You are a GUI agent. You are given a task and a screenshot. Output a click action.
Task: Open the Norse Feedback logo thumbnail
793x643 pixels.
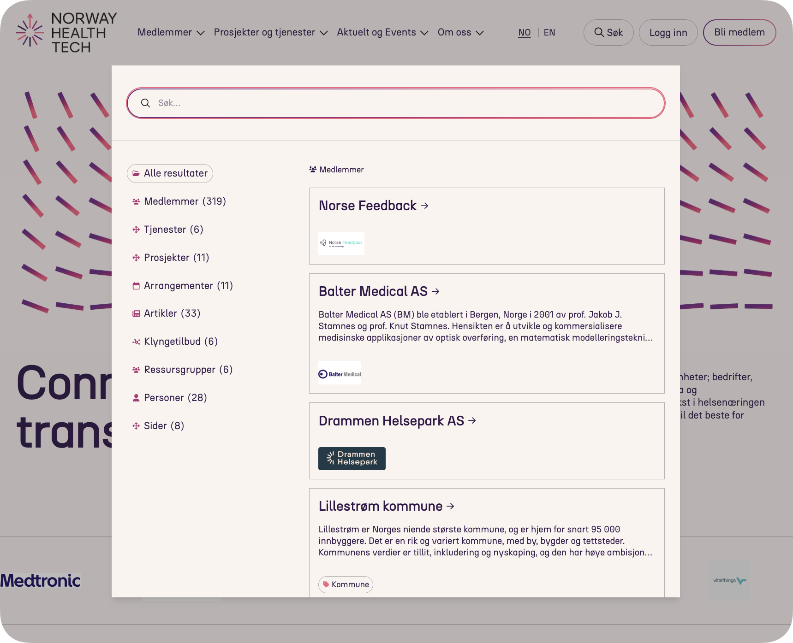(341, 243)
